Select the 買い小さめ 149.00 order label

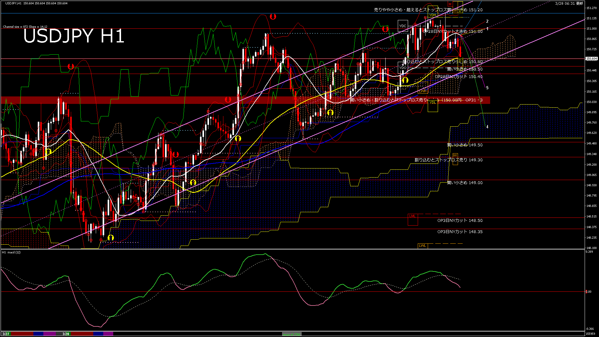pos(465,183)
